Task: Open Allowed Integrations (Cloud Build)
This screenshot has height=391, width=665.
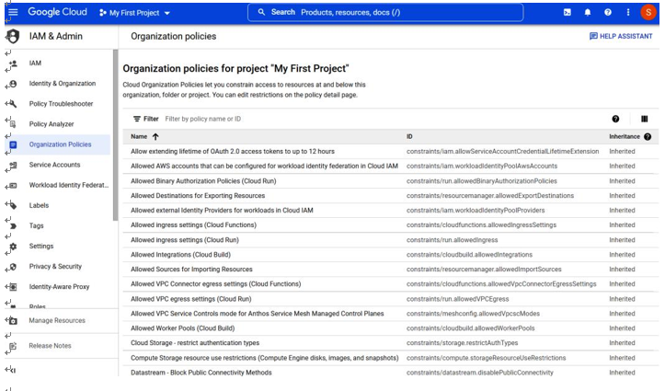Action: click(180, 255)
